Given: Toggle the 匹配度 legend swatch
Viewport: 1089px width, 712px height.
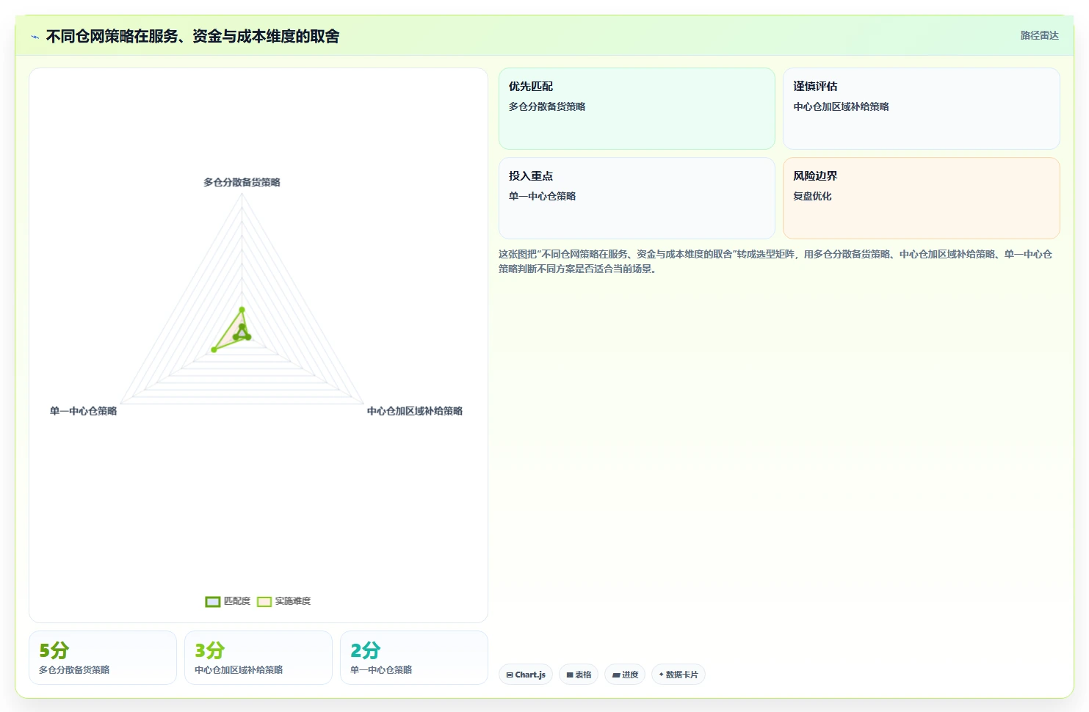Looking at the screenshot, I should tap(213, 602).
